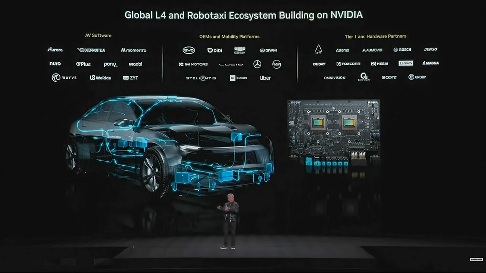
Task: Select the 'AV Software' heading
Action: click(98, 35)
